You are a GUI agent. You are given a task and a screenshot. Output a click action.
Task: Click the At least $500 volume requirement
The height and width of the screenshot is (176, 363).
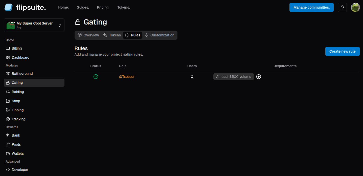click(234, 77)
